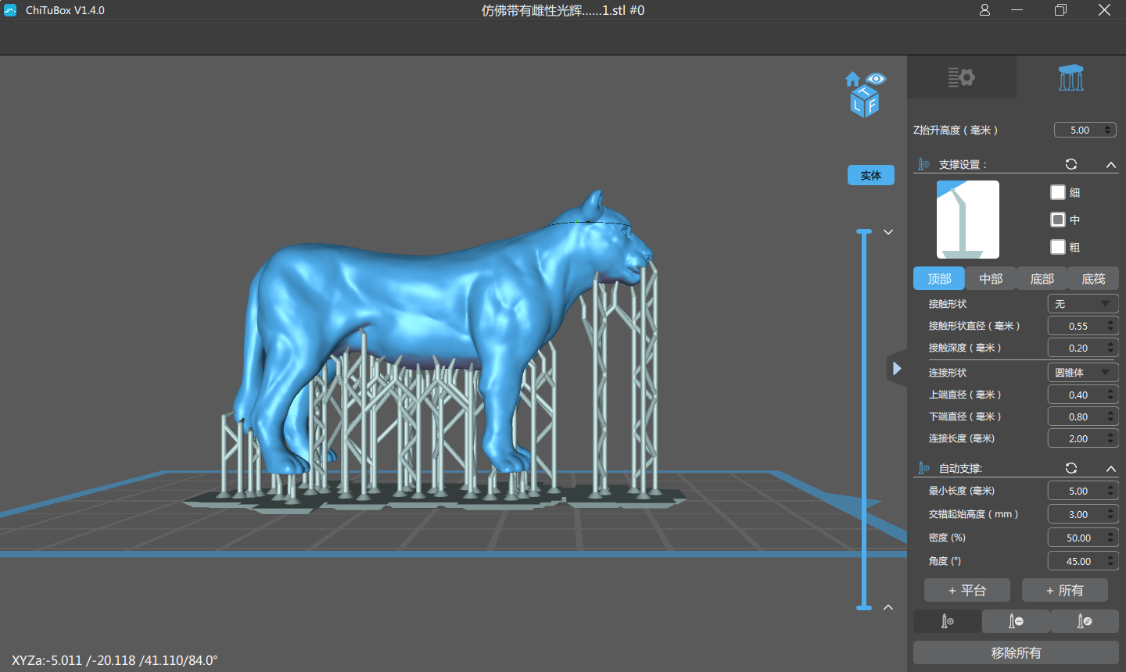The width and height of the screenshot is (1126, 672).
Task: Adjust the Z抬升高度 stepper arrows
Action: coord(1109,130)
